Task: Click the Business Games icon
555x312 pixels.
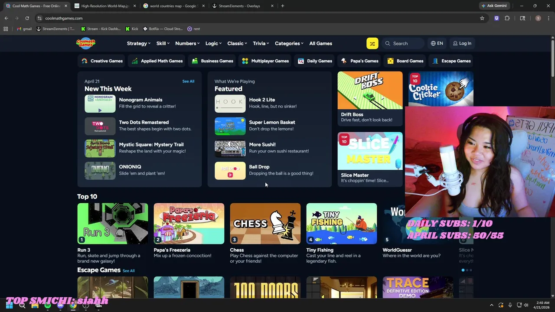Action: (x=195, y=61)
